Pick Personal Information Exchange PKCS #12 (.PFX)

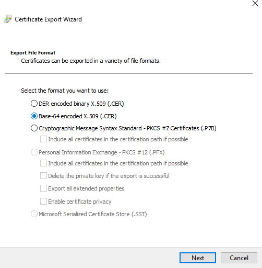pos(34,152)
